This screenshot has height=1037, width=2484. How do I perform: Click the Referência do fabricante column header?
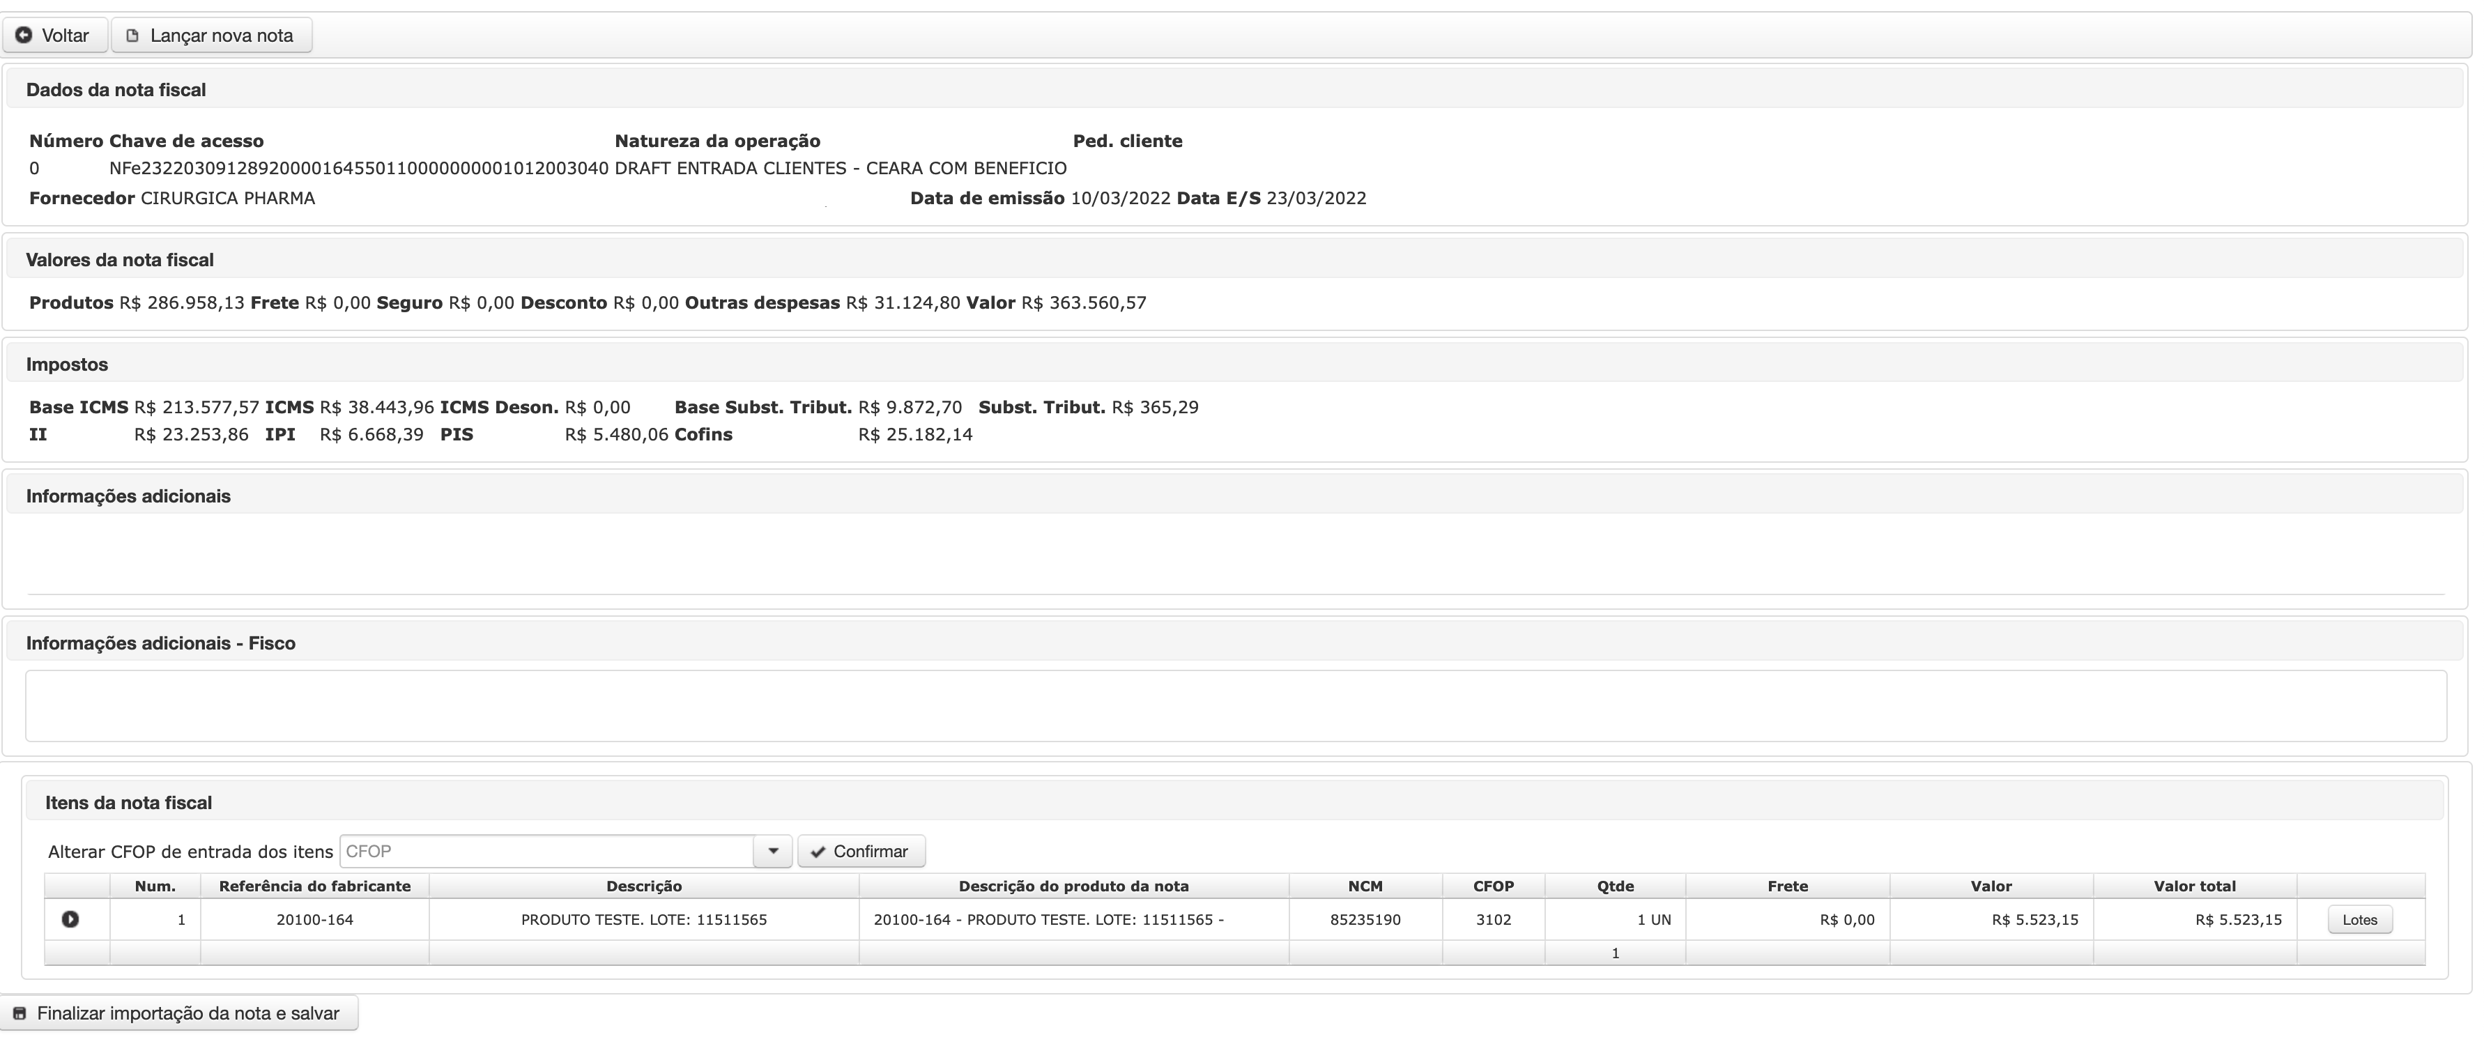pyautogui.click(x=314, y=886)
